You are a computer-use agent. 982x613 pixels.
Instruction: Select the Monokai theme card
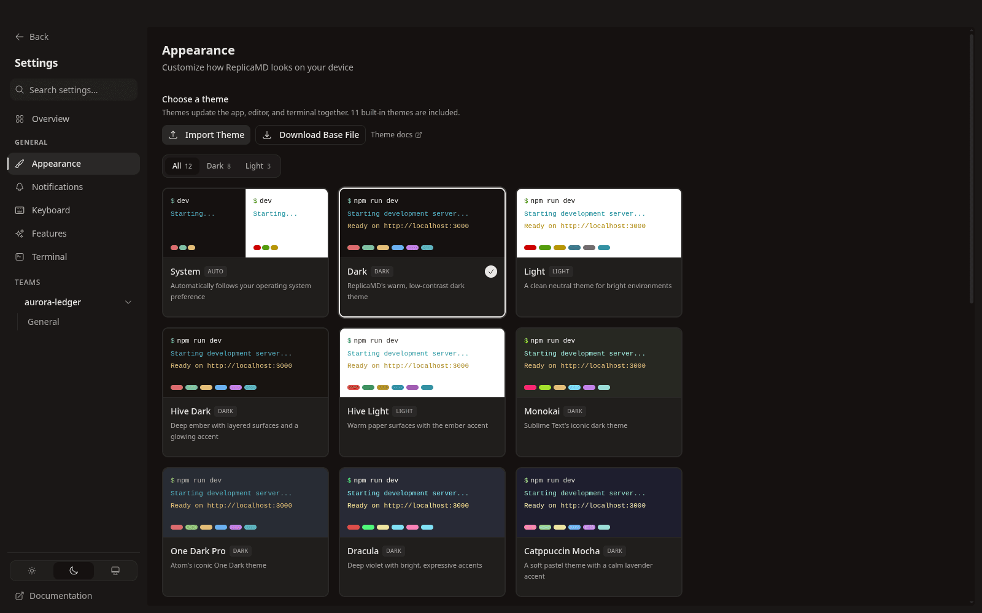599,392
